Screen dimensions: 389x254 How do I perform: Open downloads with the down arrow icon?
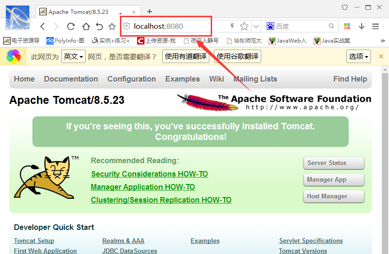coord(362,26)
